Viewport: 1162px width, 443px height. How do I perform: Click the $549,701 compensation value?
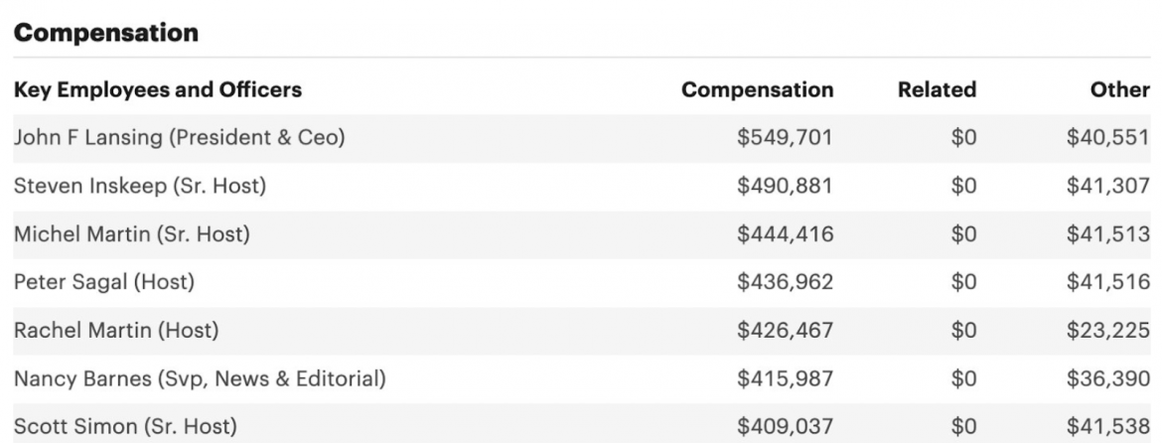[x=785, y=138]
